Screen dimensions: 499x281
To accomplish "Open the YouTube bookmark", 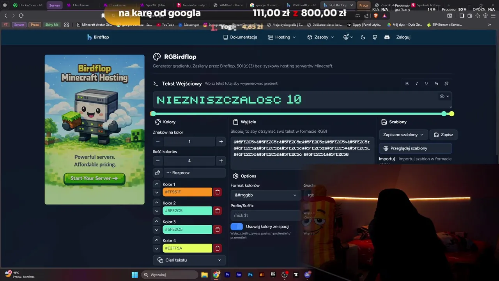I will (165, 25).
